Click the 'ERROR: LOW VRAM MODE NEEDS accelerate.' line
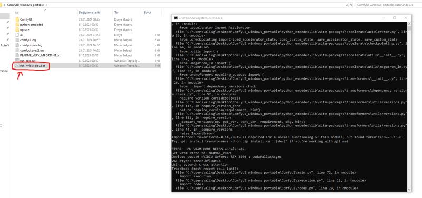 click(209, 149)
